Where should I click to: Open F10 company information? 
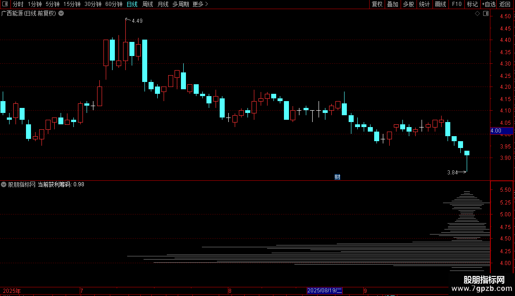457,4
